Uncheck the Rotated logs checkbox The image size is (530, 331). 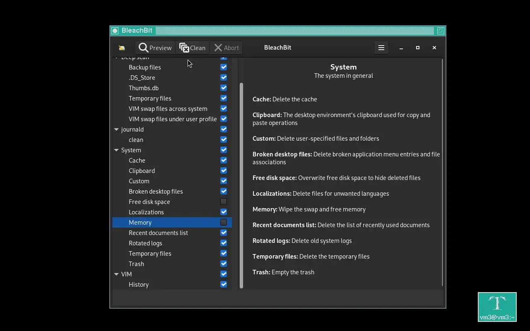(x=224, y=243)
